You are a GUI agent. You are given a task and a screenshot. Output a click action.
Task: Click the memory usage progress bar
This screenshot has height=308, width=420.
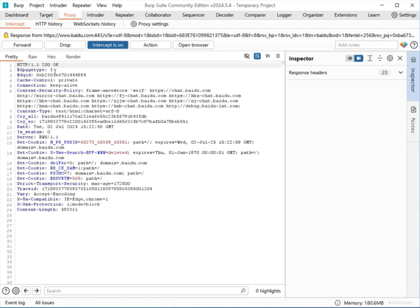click(x=401, y=303)
